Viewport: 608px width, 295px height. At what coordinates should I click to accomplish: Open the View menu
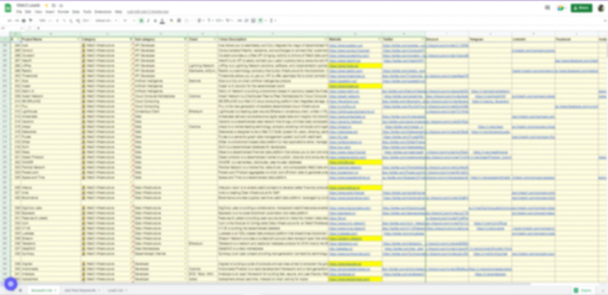coord(38,12)
